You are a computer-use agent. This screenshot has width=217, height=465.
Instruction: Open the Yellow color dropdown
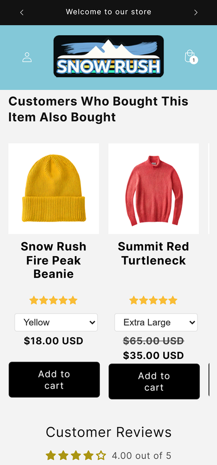pos(56,322)
